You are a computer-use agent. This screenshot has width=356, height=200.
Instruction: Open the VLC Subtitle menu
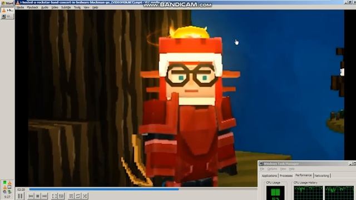coord(66,7)
